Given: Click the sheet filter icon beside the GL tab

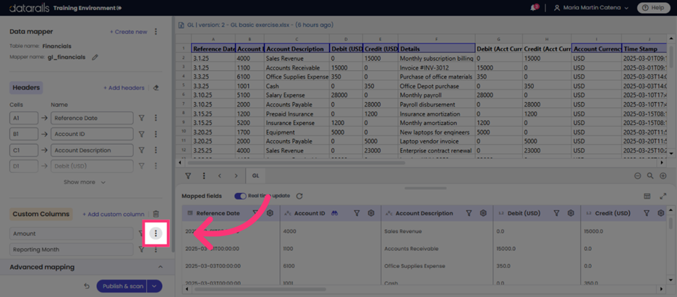Looking at the screenshot, I should (188, 176).
